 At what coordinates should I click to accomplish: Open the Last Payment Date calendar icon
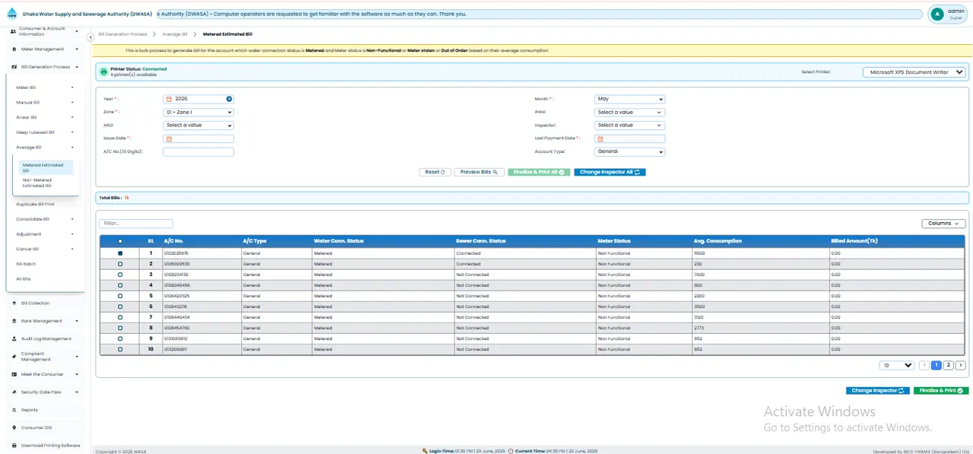[600, 138]
